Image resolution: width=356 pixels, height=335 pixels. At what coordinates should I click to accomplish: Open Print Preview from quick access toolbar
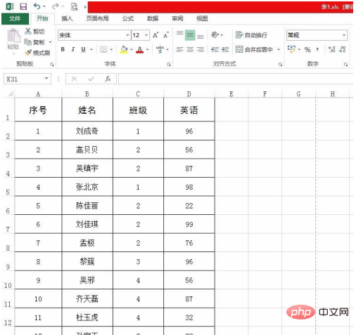coord(75,6)
